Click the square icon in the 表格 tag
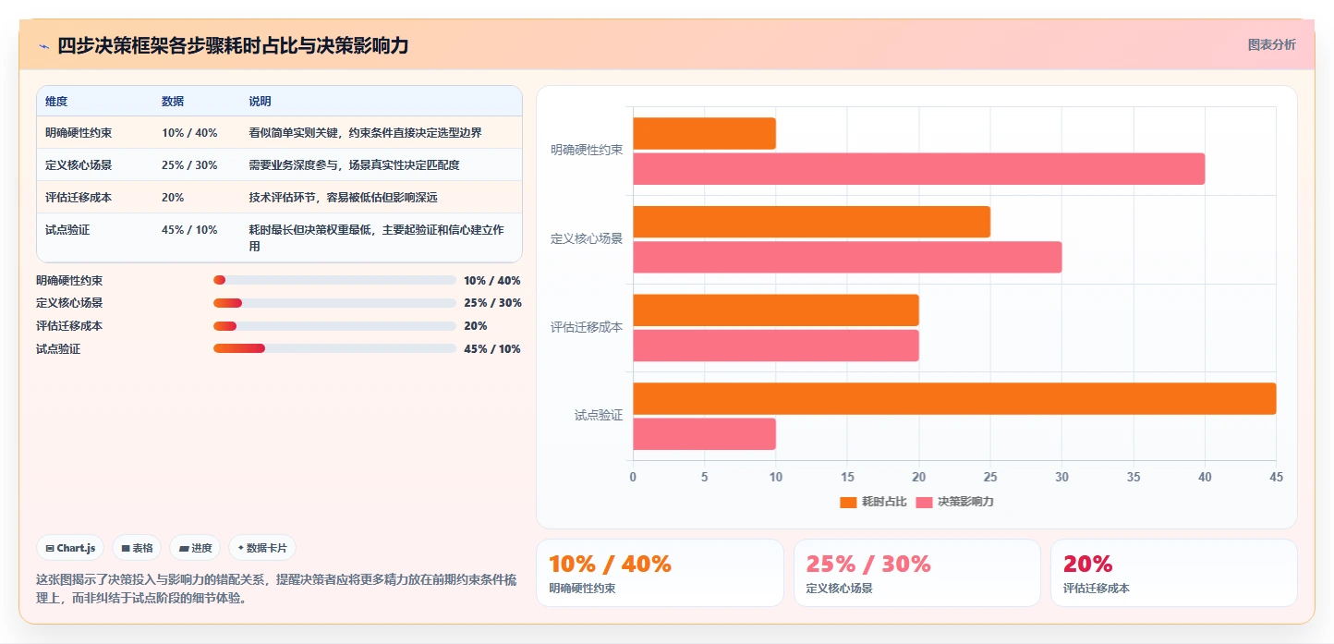This screenshot has height=644, width=1334. click(126, 548)
